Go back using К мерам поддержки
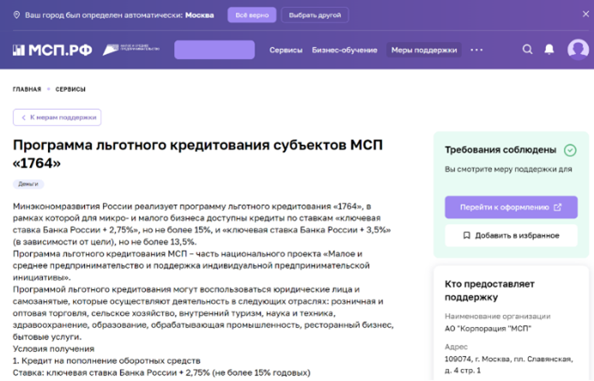The width and height of the screenshot is (594, 381). click(57, 117)
